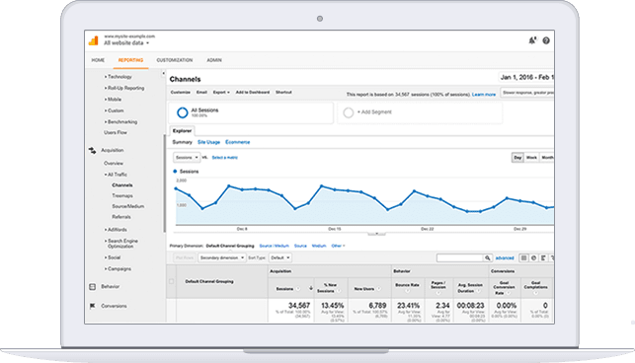Open the All website data view dropdown
Viewport: 635px width, 363px height.
click(x=126, y=42)
